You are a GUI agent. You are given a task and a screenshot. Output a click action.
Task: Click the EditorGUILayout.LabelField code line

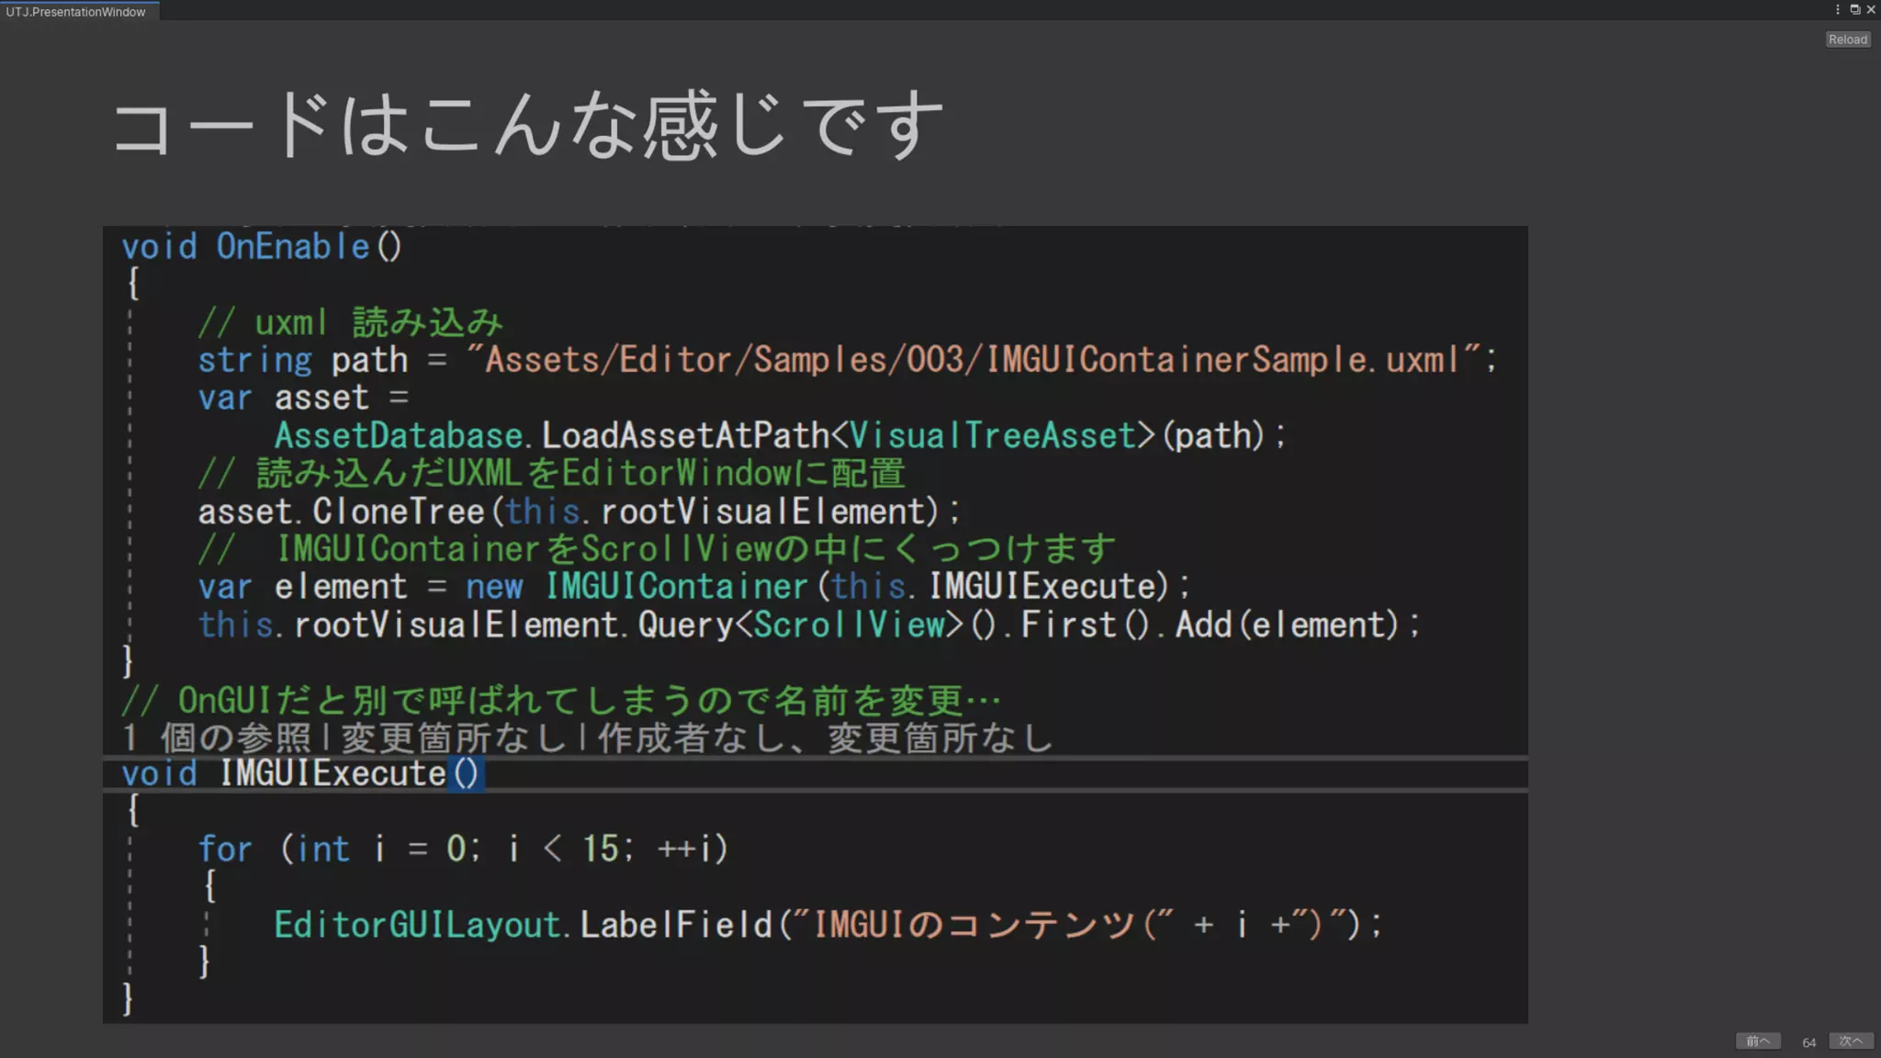827,924
